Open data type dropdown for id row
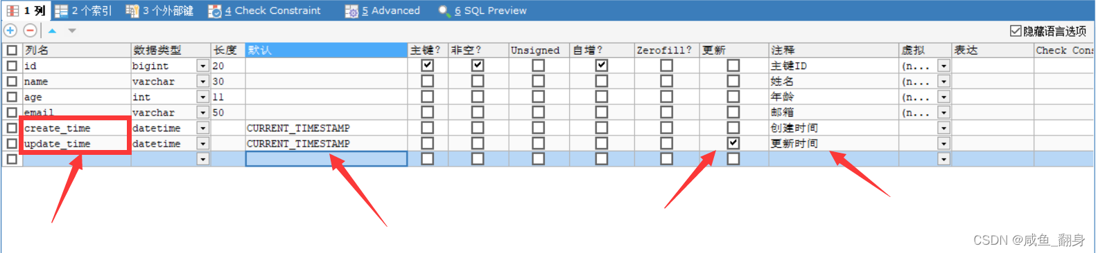 click(202, 66)
